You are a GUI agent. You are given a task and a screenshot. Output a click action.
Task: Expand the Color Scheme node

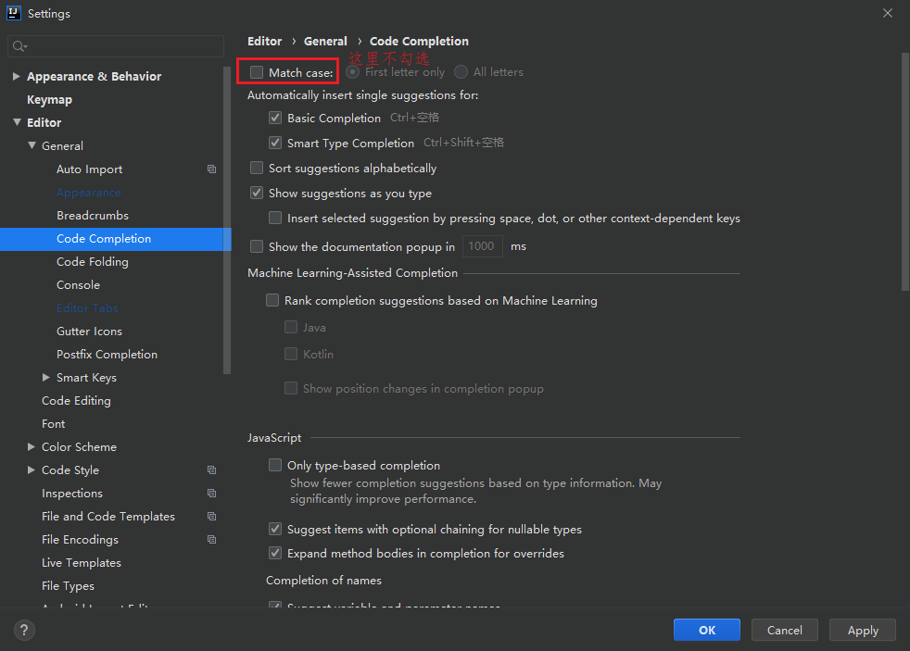point(32,447)
